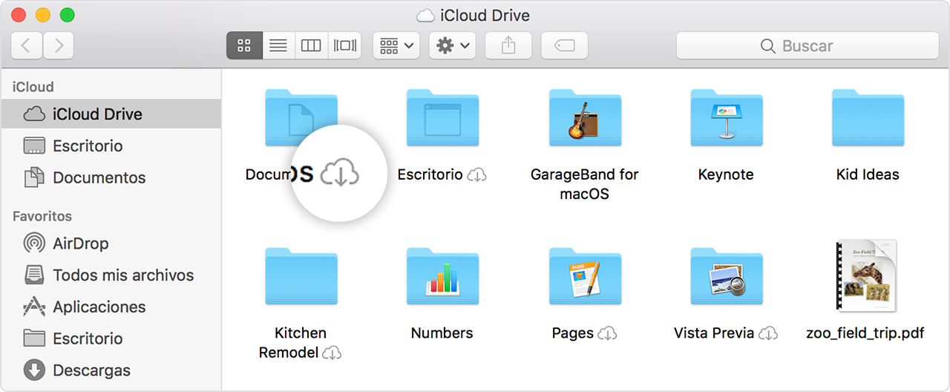Viewport: 950px width, 392px height.
Task: Select Documentos in the sidebar
Action: 111,178
